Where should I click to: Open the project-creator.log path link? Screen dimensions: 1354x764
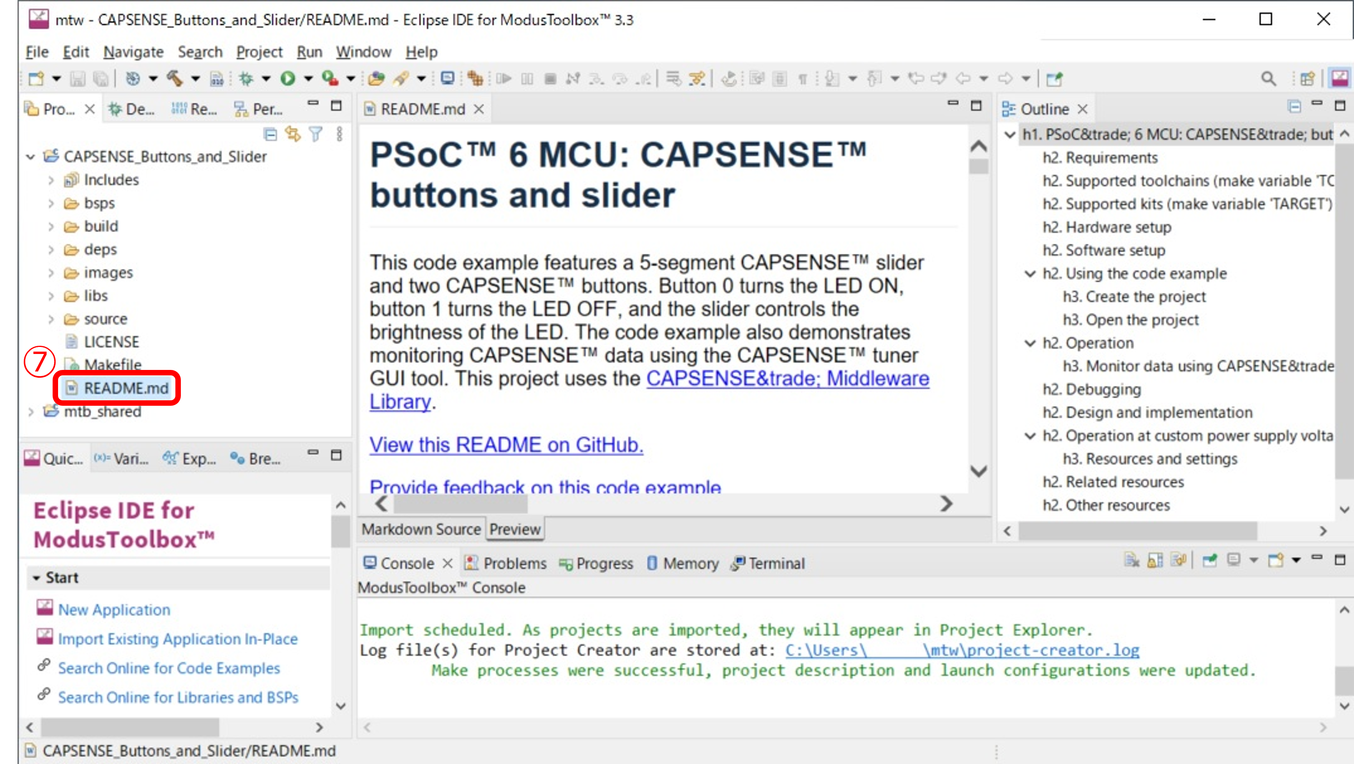pos(962,650)
